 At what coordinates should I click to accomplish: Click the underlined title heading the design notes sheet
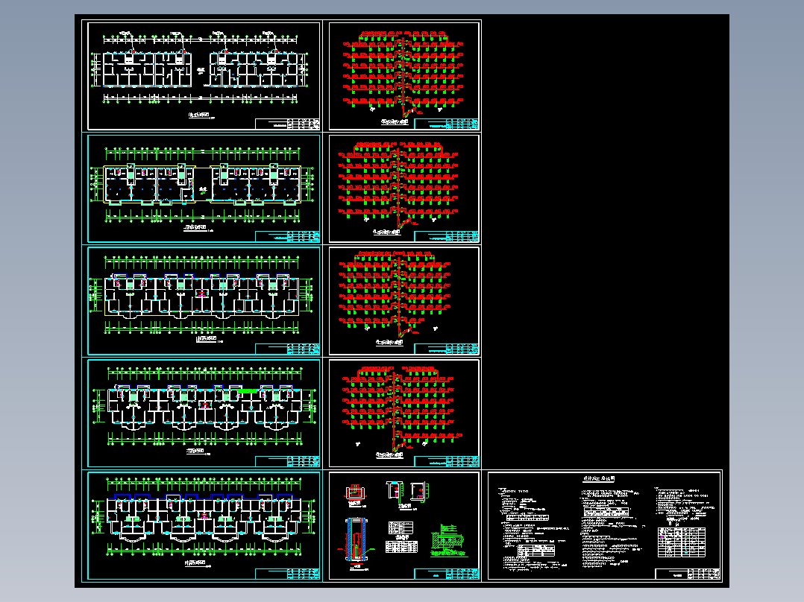[x=598, y=478]
